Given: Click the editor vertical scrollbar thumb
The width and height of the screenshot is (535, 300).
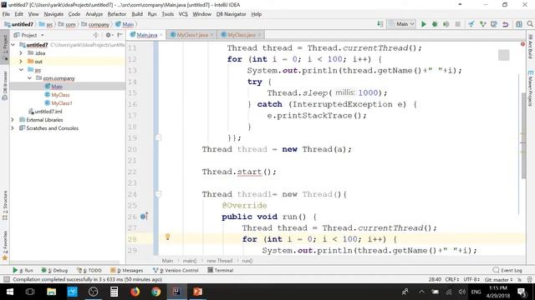Looking at the screenshot, I should pyautogui.click(x=524, y=135).
